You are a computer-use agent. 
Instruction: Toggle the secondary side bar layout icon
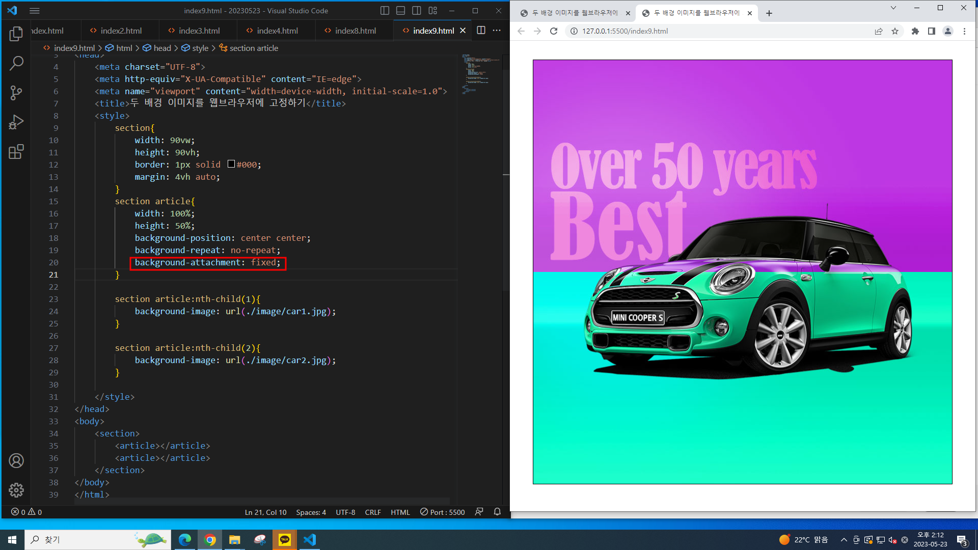[x=417, y=11]
